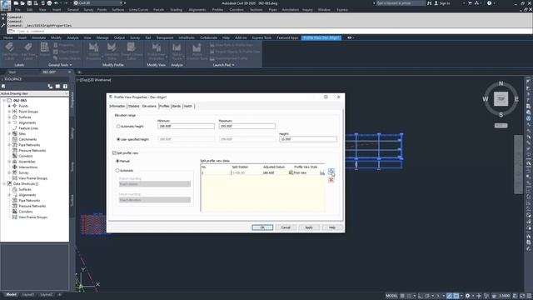
Task: Click the Maximum elevation input field
Action: point(247,126)
